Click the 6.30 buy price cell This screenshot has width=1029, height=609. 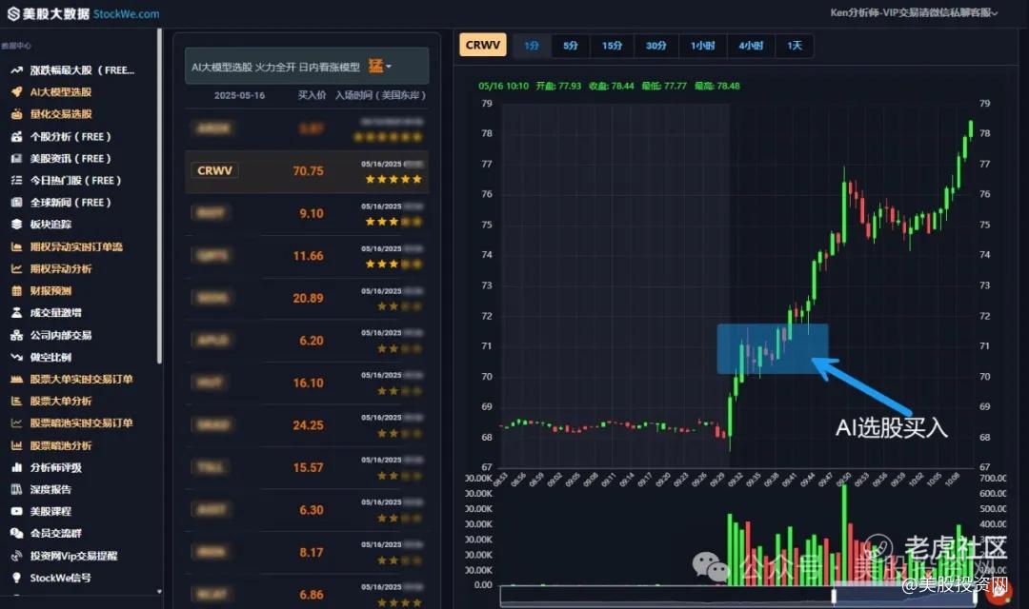tap(311, 510)
